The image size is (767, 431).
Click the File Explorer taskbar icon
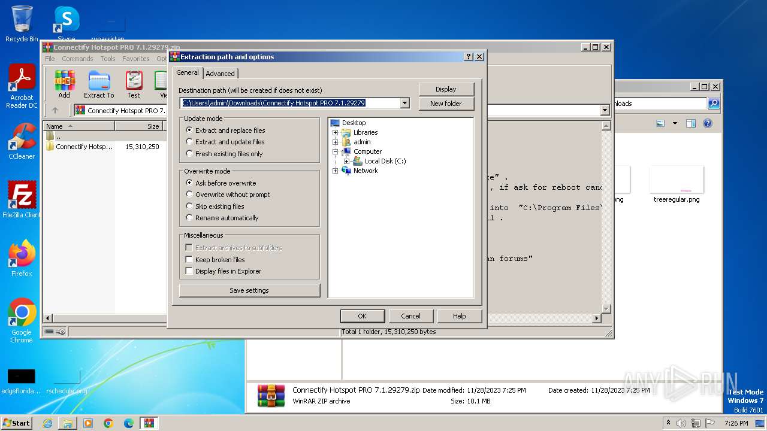point(68,423)
